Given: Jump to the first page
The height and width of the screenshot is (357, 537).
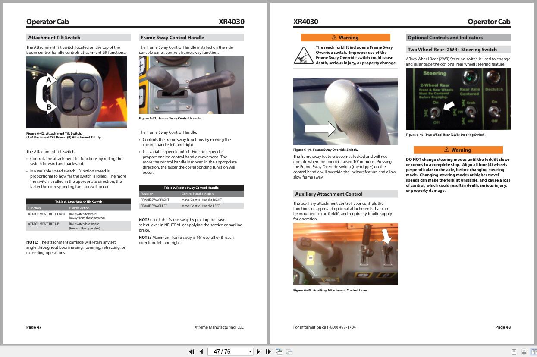Looking at the screenshot, I should 191,351.
